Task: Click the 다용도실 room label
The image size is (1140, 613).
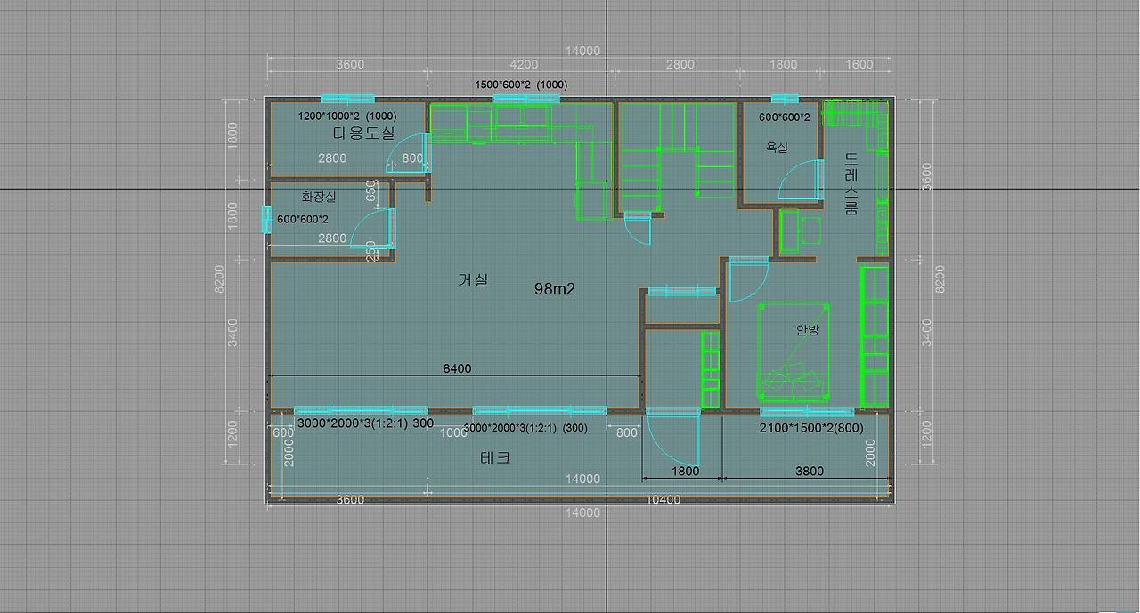Action: [x=363, y=133]
